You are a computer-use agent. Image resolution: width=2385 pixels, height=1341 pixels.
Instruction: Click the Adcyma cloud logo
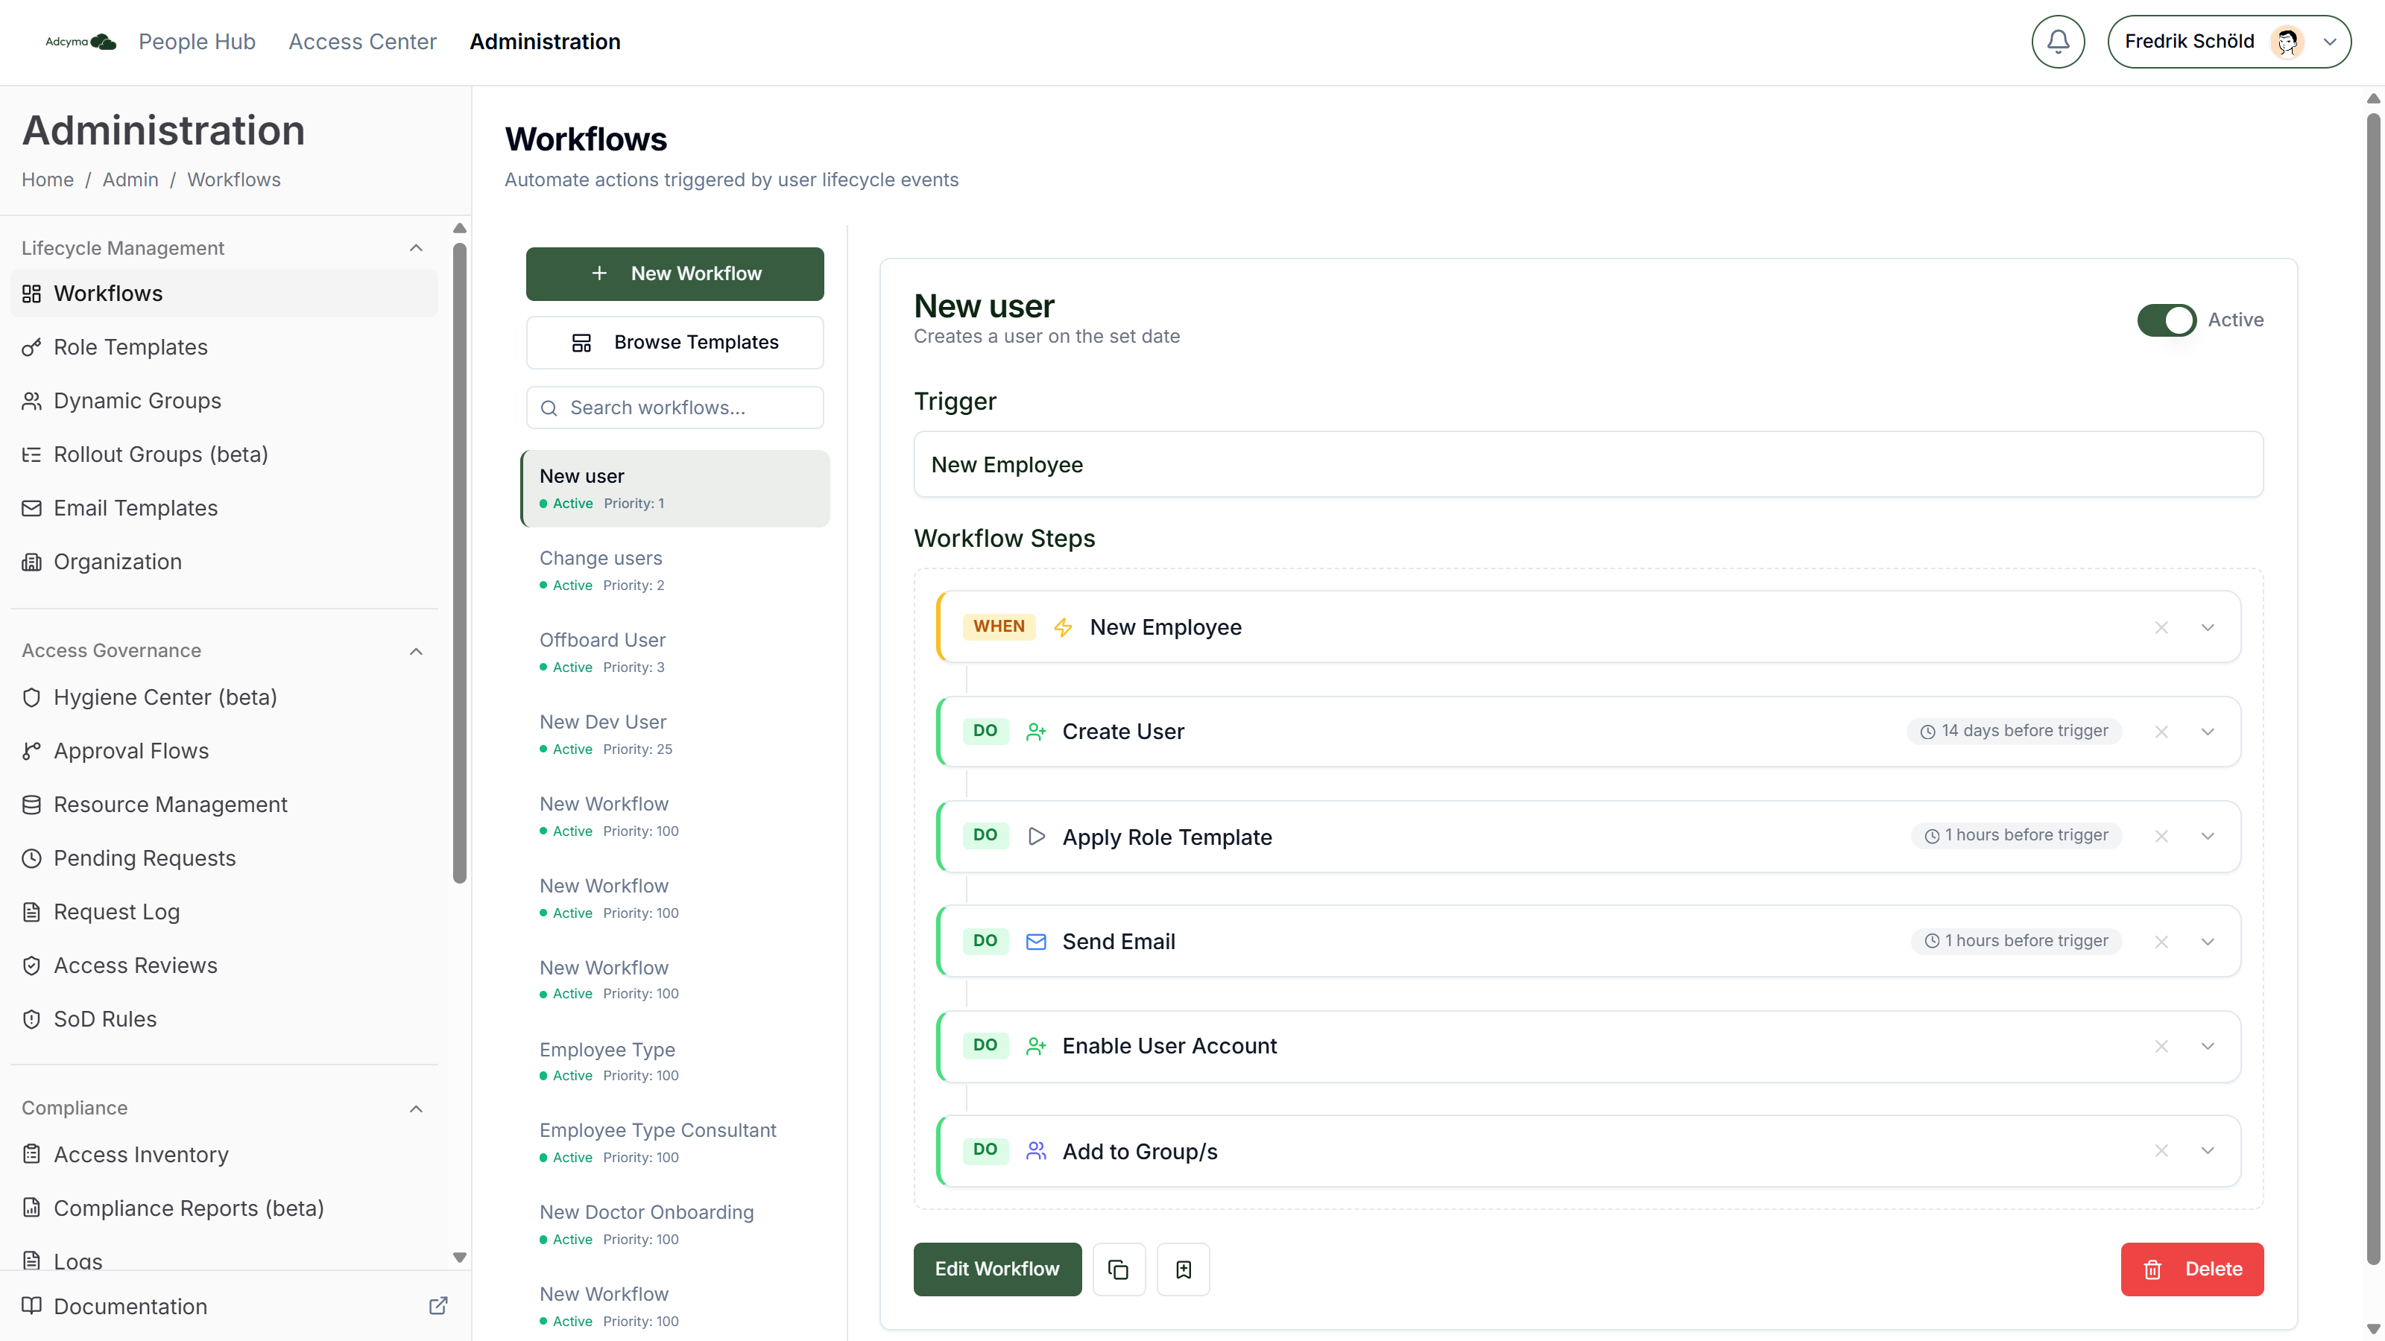[x=80, y=42]
